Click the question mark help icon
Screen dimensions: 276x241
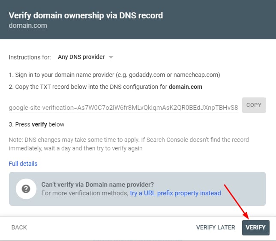[26, 189]
